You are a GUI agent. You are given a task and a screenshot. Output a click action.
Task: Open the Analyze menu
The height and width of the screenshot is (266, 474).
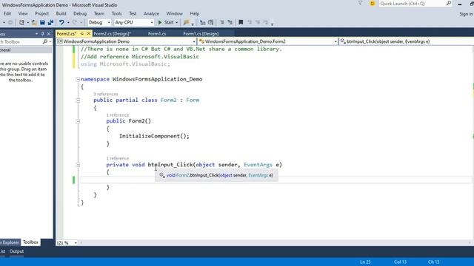click(151, 13)
